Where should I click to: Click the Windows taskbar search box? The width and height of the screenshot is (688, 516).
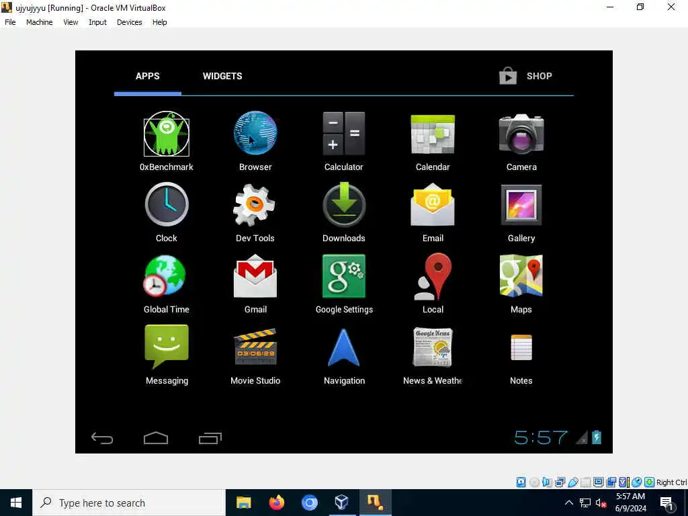coord(129,503)
